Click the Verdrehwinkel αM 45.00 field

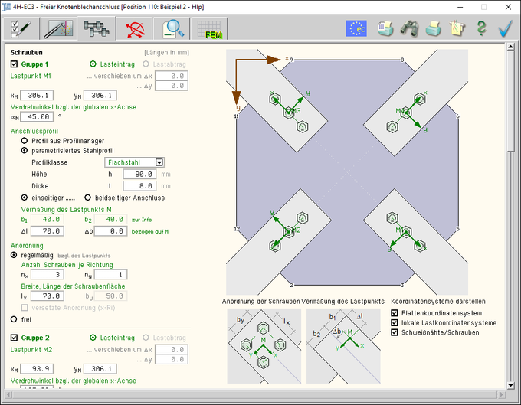[37, 117]
